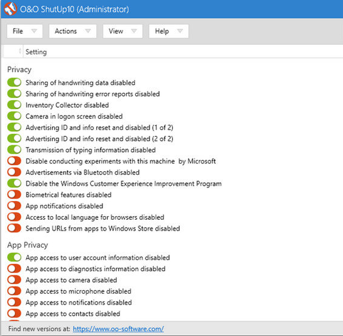This screenshot has height=336, width=343.
Task: Click 'Sharing of handwriting error reports disabled' text
Action: pyautogui.click(x=93, y=94)
